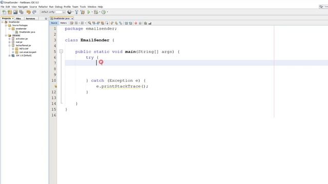Switch to the Files tab
328x184 pixels.
(x=18, y=18)
